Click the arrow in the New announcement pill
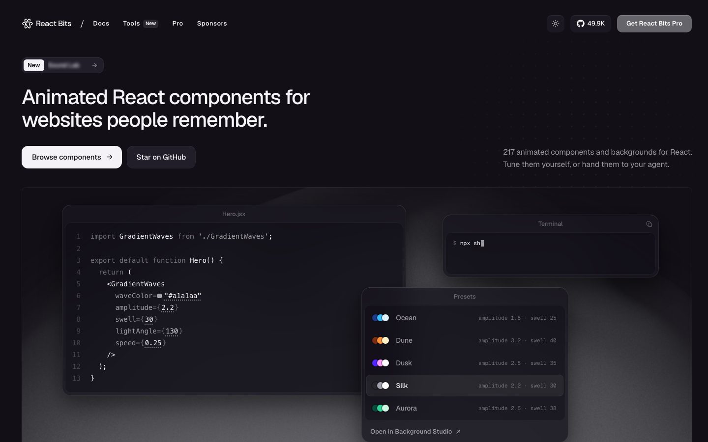The width and height of the screenshot is (708, 442). click(x=94, y=65)
